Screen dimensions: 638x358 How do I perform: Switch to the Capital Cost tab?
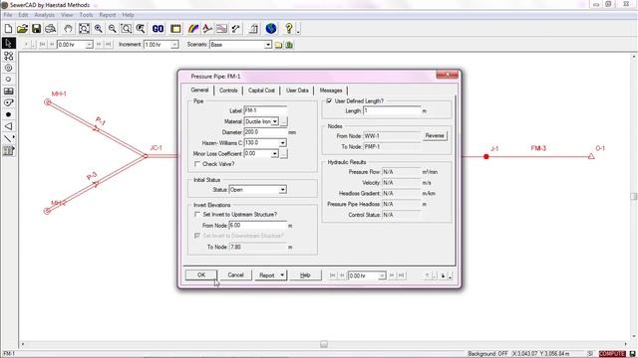pyautogui.click(x=261, y=90)
